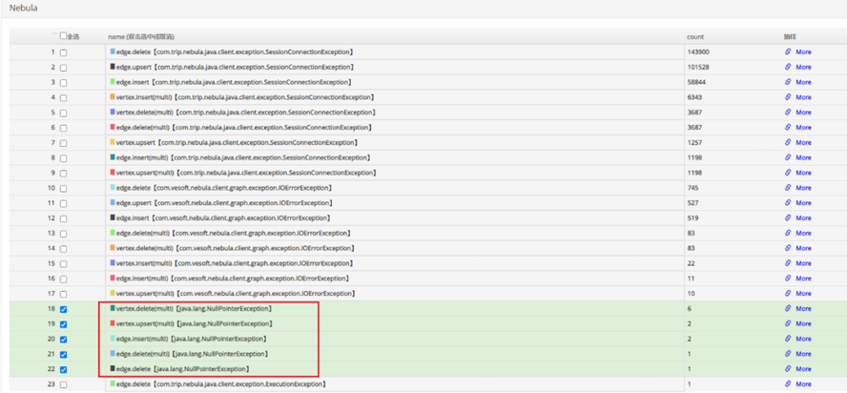Check the box for row 5
This screenshot has width=847, height=393.
pos(63,114)
